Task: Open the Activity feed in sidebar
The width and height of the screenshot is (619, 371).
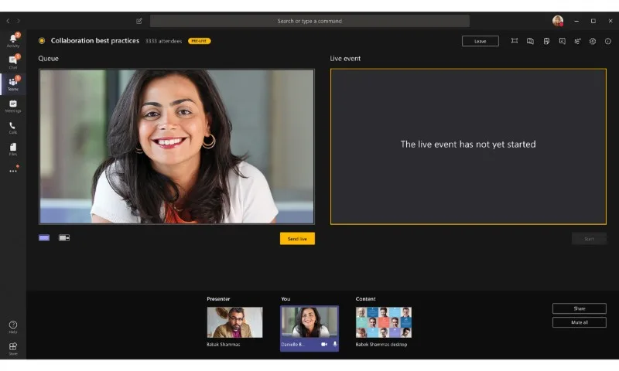Action: [13, 40]
